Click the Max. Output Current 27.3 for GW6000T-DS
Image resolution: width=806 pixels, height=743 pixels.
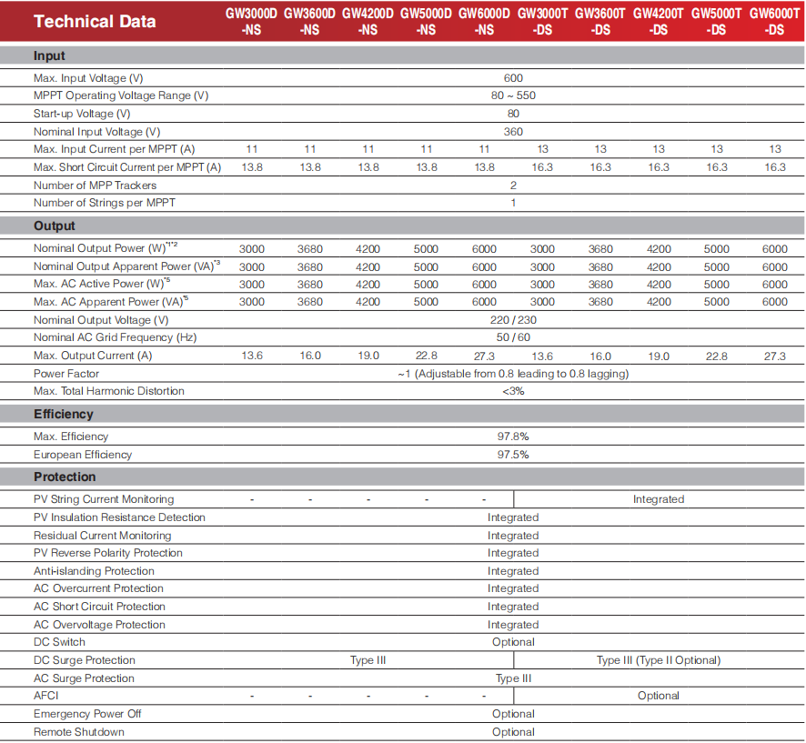click(x=775, y=356)
